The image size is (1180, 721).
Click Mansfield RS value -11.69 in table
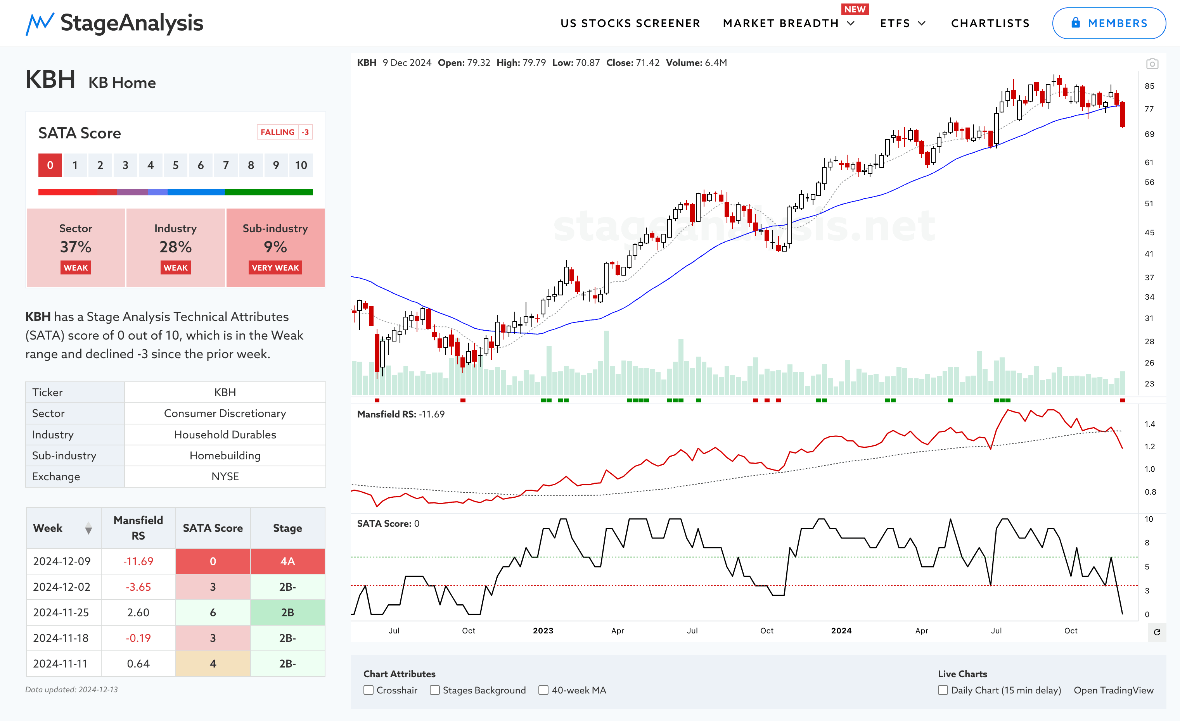[x=138, y=561]
